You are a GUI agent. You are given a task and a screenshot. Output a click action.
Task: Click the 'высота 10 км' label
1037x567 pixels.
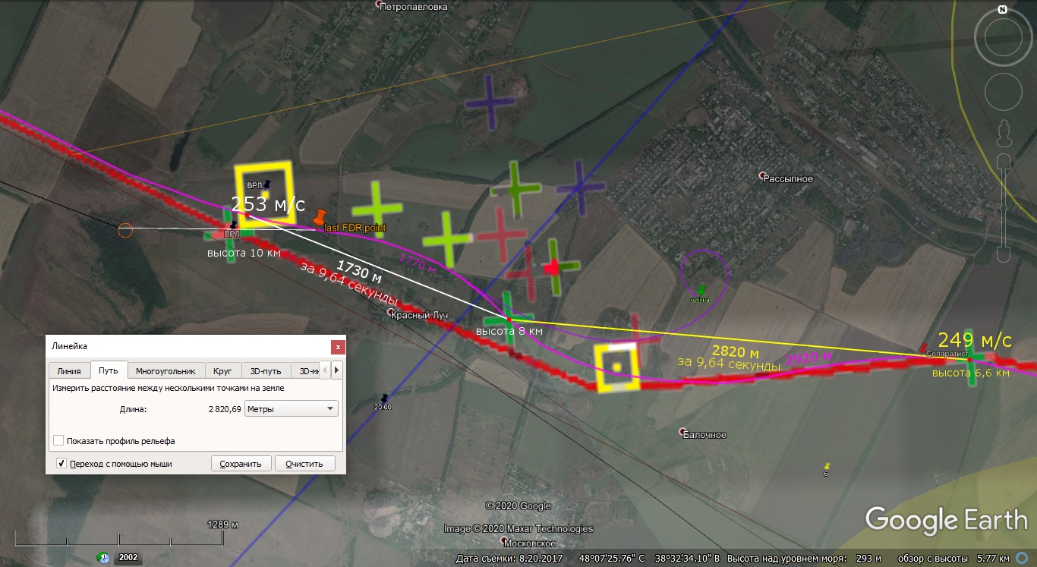(x=244, y=253)
